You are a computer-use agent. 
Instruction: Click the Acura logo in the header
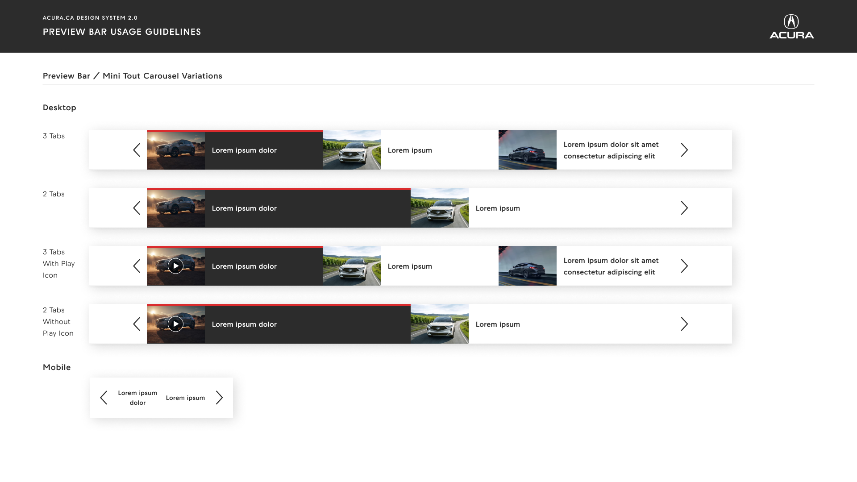pos(791,26)
